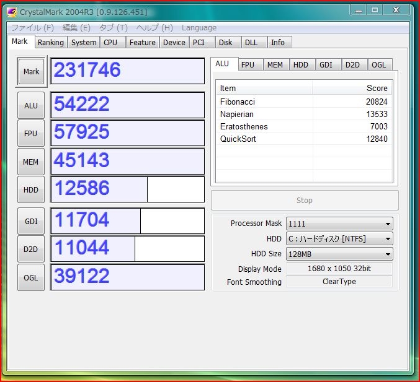Switch to the Ranking tab
This screenshot has width=420, height=382.
pos(50,43)
